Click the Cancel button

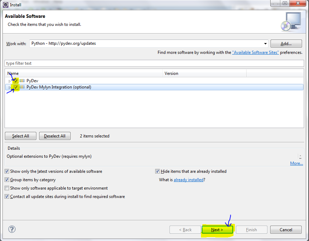[286, 229]
